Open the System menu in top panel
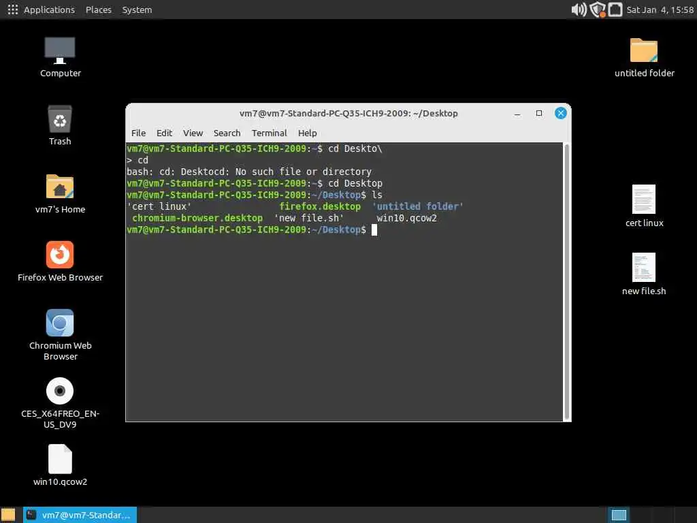697x523 pixels. coord(137,10)
